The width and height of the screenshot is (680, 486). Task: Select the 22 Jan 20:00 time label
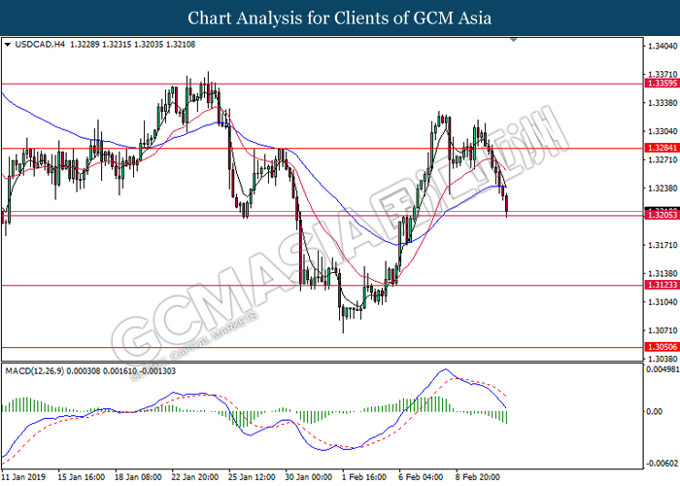coord(194,477)
